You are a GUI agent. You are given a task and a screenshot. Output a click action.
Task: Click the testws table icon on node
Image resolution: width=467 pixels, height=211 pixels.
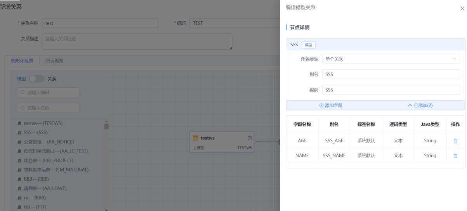point(196,138)
